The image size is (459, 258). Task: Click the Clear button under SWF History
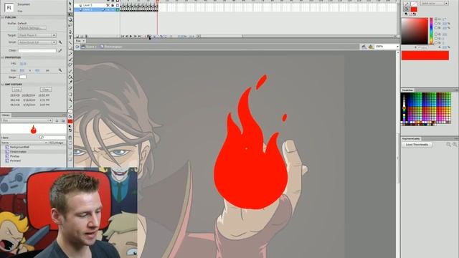pyautogui.click(x=45, y=90)
